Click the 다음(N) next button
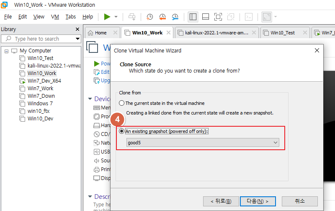Screen dimensions: 335x211 point(258,201)
